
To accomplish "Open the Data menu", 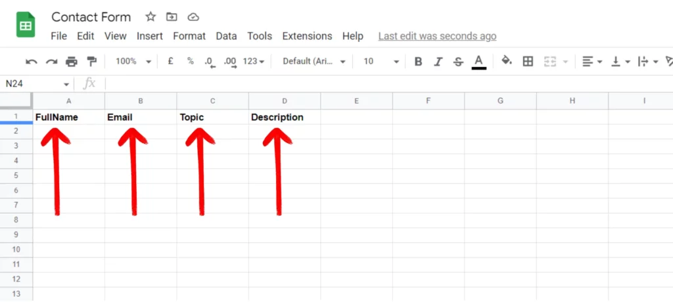I will tap(226, 36).
